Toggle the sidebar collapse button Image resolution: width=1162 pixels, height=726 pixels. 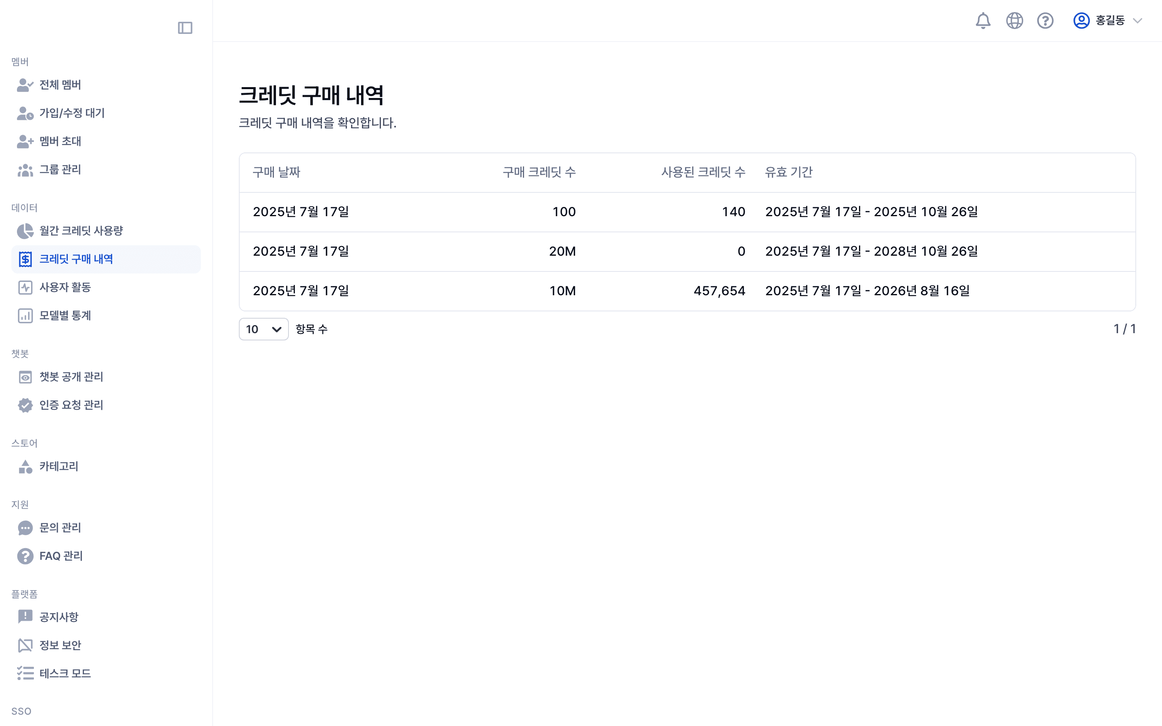tap(185, 27)
